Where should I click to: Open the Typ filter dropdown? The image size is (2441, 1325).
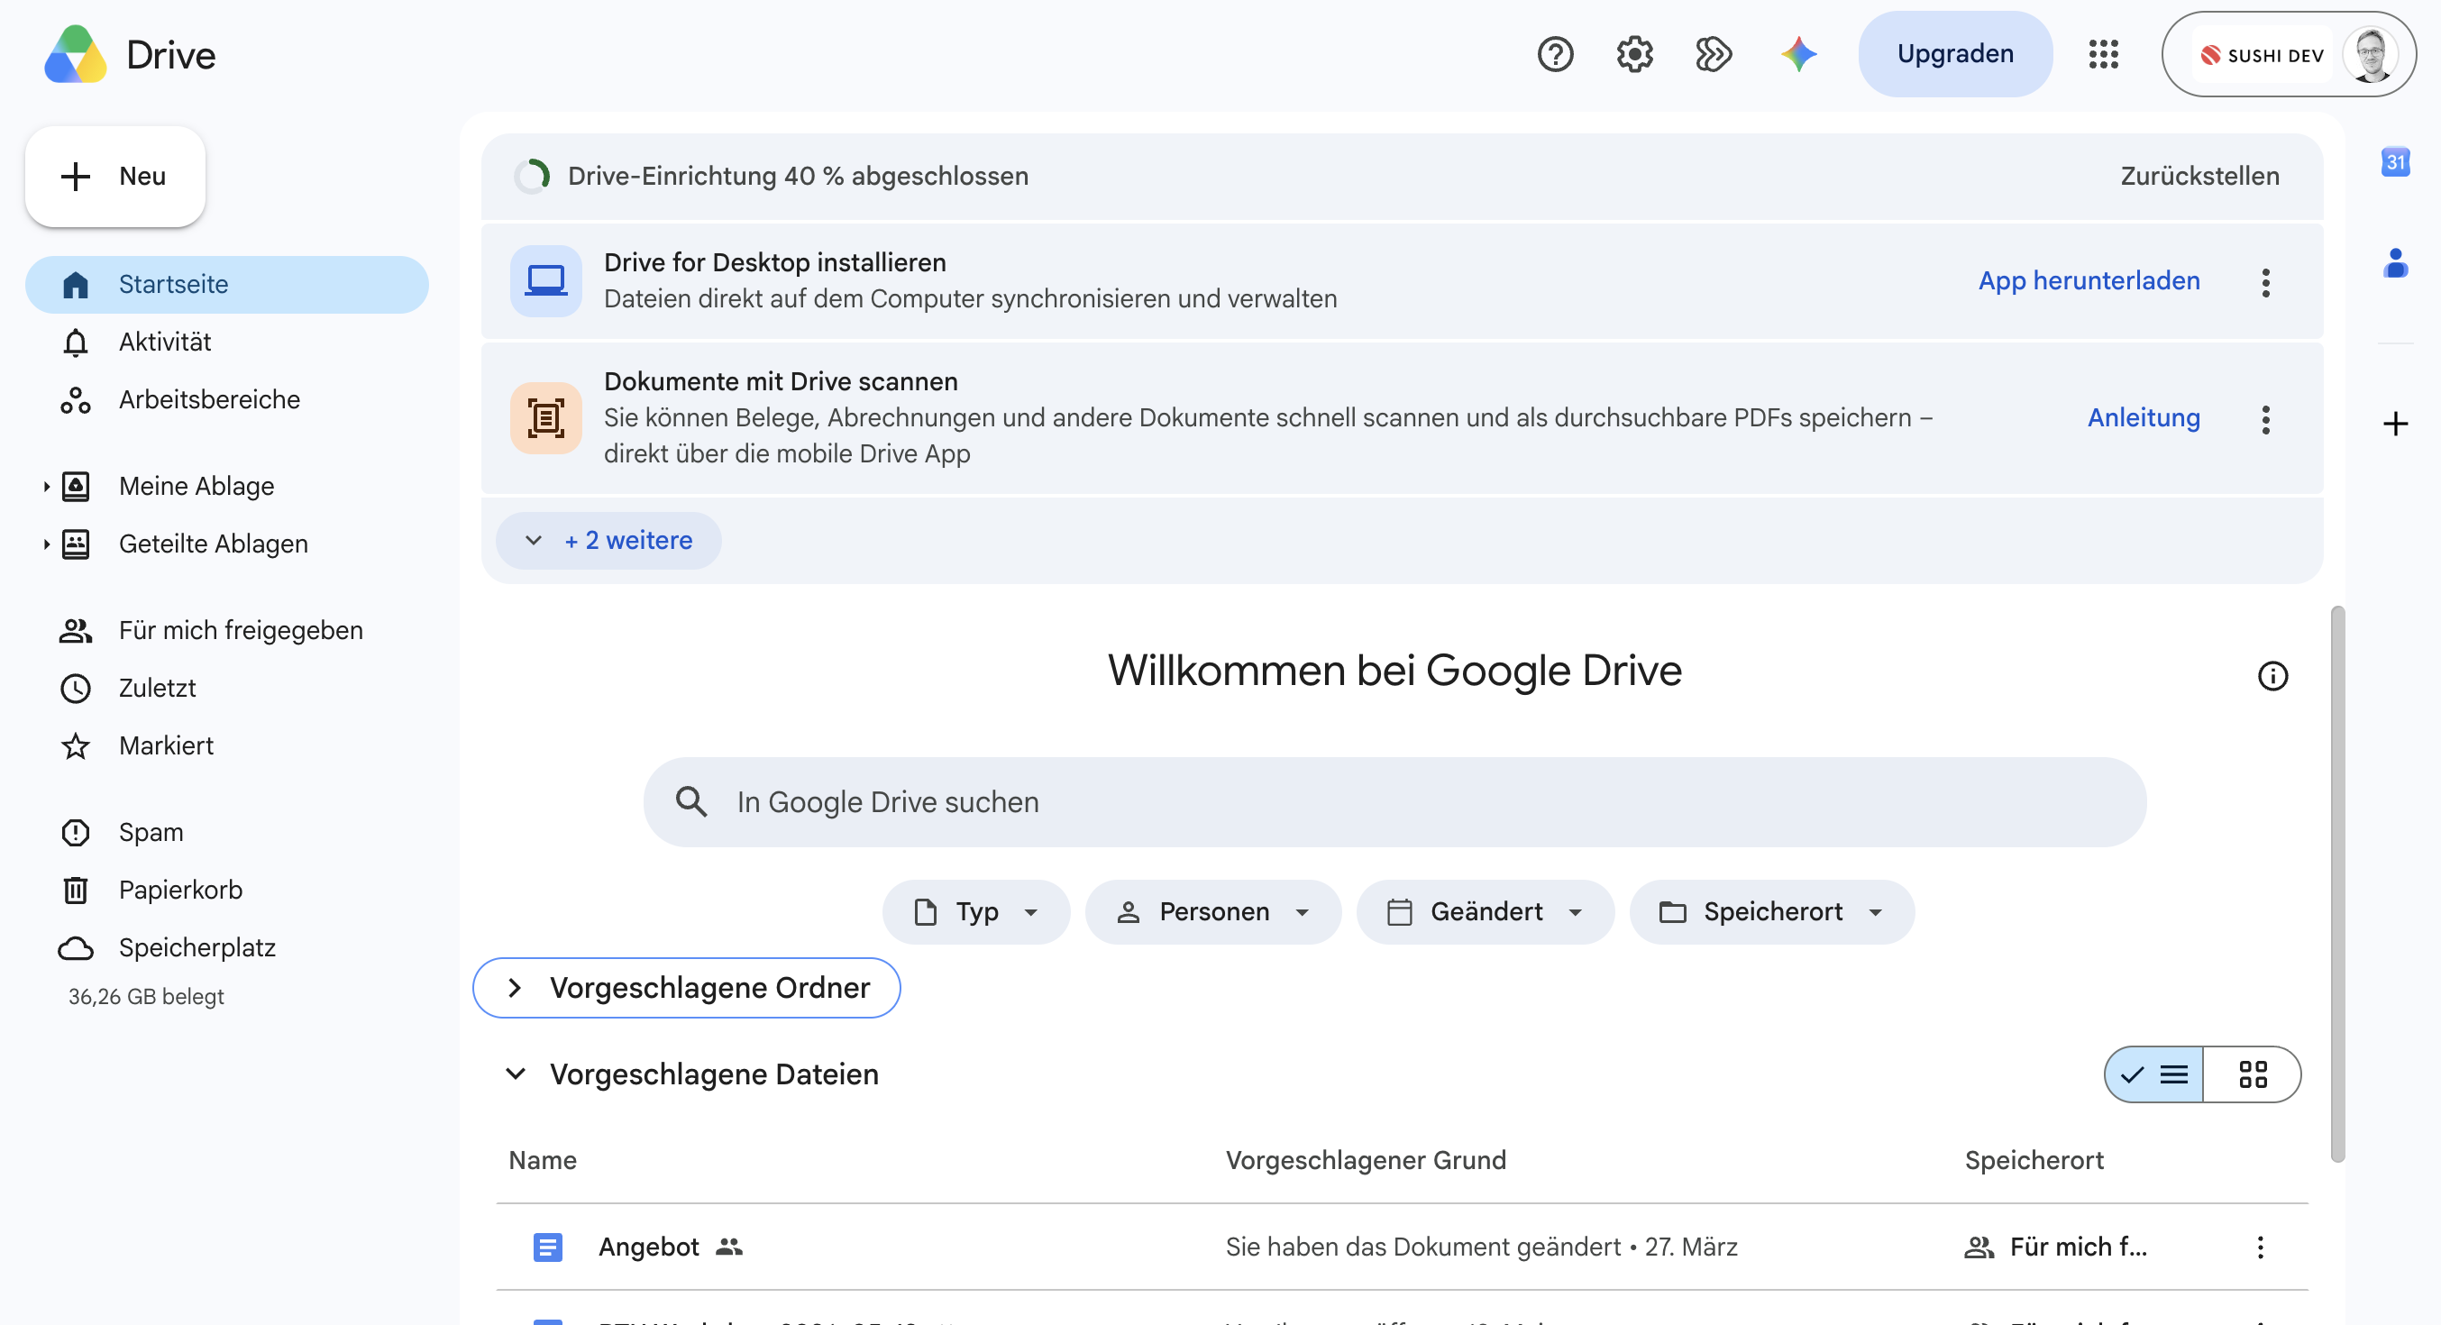tap(975, 912)
